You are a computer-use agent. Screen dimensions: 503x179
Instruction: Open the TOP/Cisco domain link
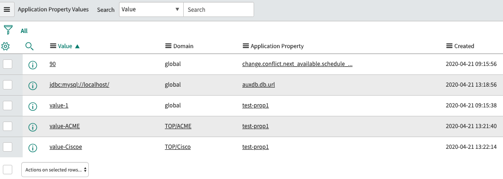178,147
